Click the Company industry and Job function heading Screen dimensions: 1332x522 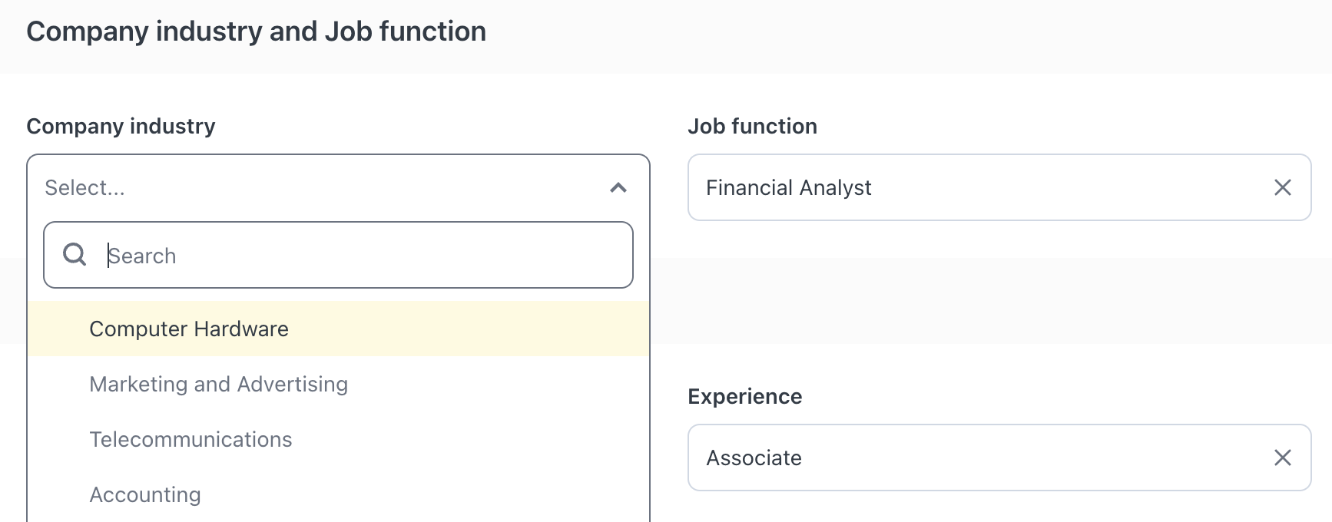point(257,31)
